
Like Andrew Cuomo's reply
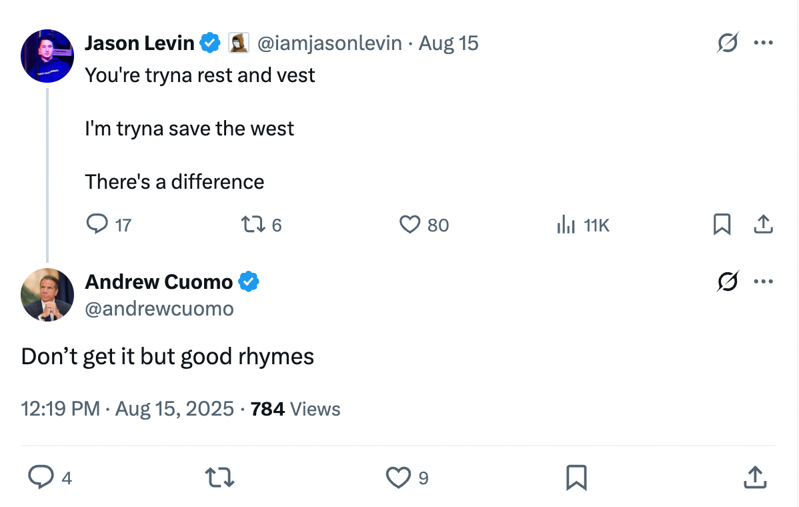[x=398, y=477]
